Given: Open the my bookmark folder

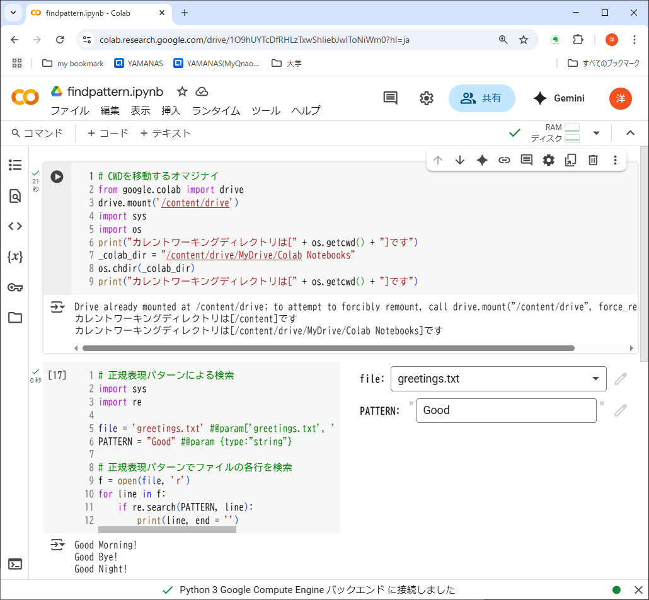Looking at the screenshot, I should pos(73,64).
